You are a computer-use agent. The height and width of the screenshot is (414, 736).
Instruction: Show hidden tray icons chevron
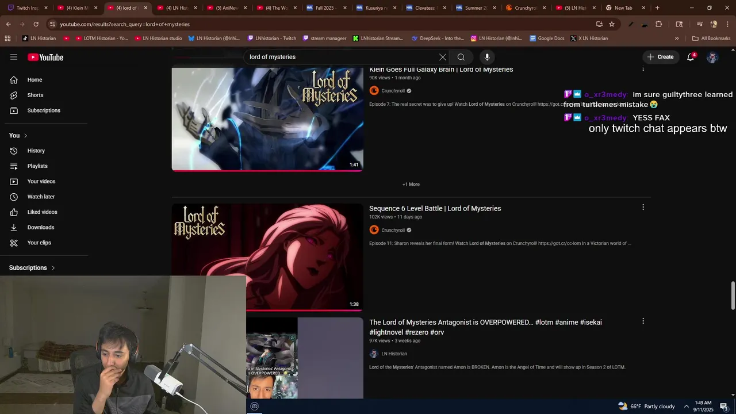click(686, 407)
